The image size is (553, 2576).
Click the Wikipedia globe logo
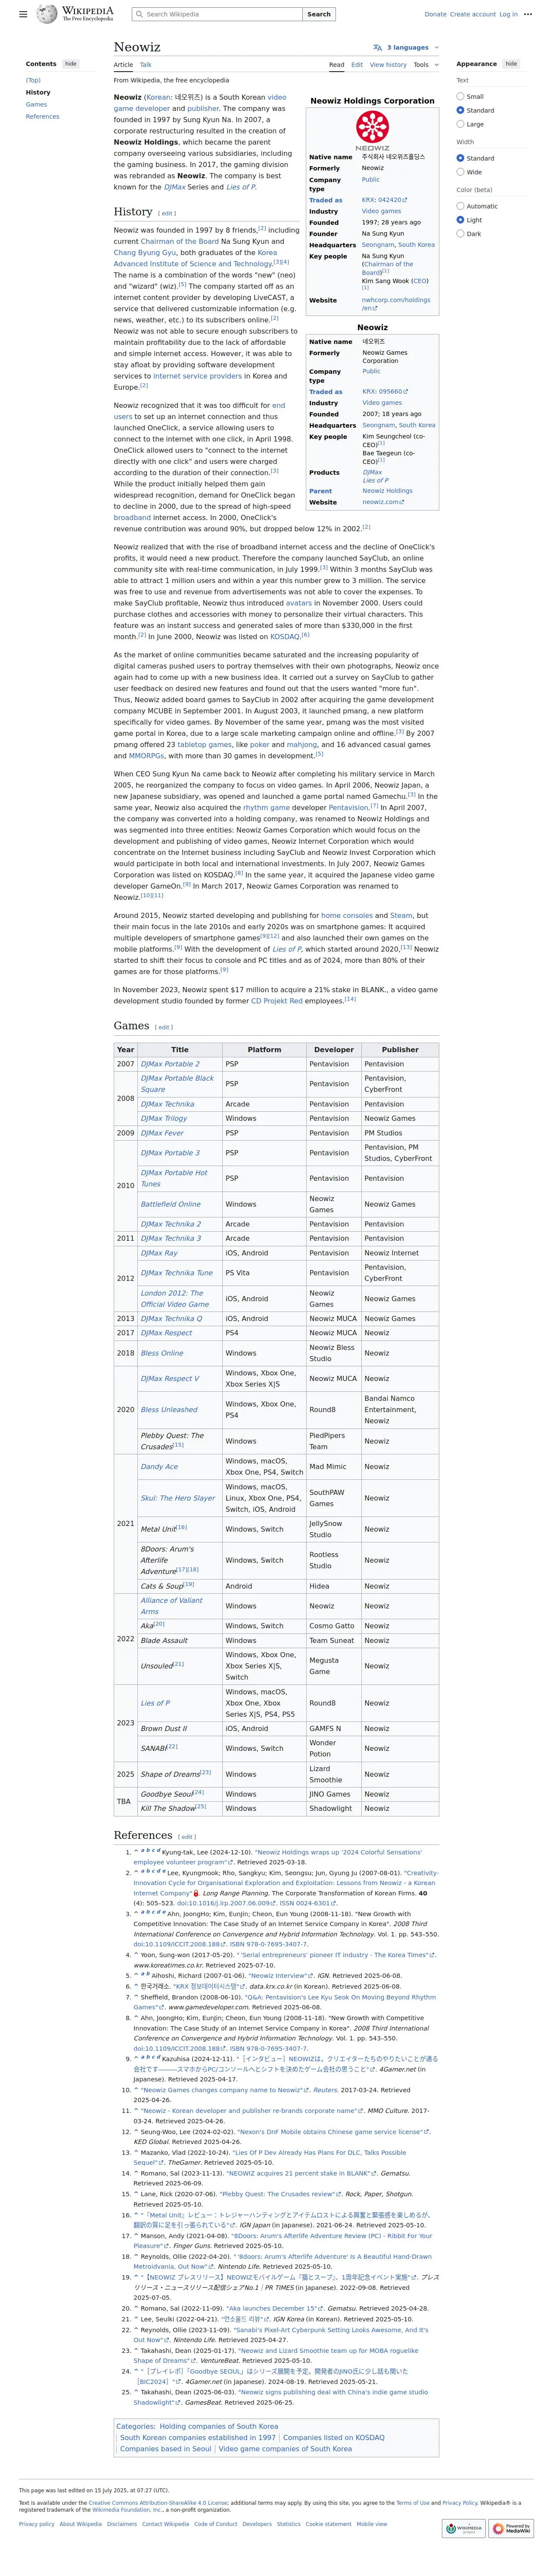click(x=47, y=14)
